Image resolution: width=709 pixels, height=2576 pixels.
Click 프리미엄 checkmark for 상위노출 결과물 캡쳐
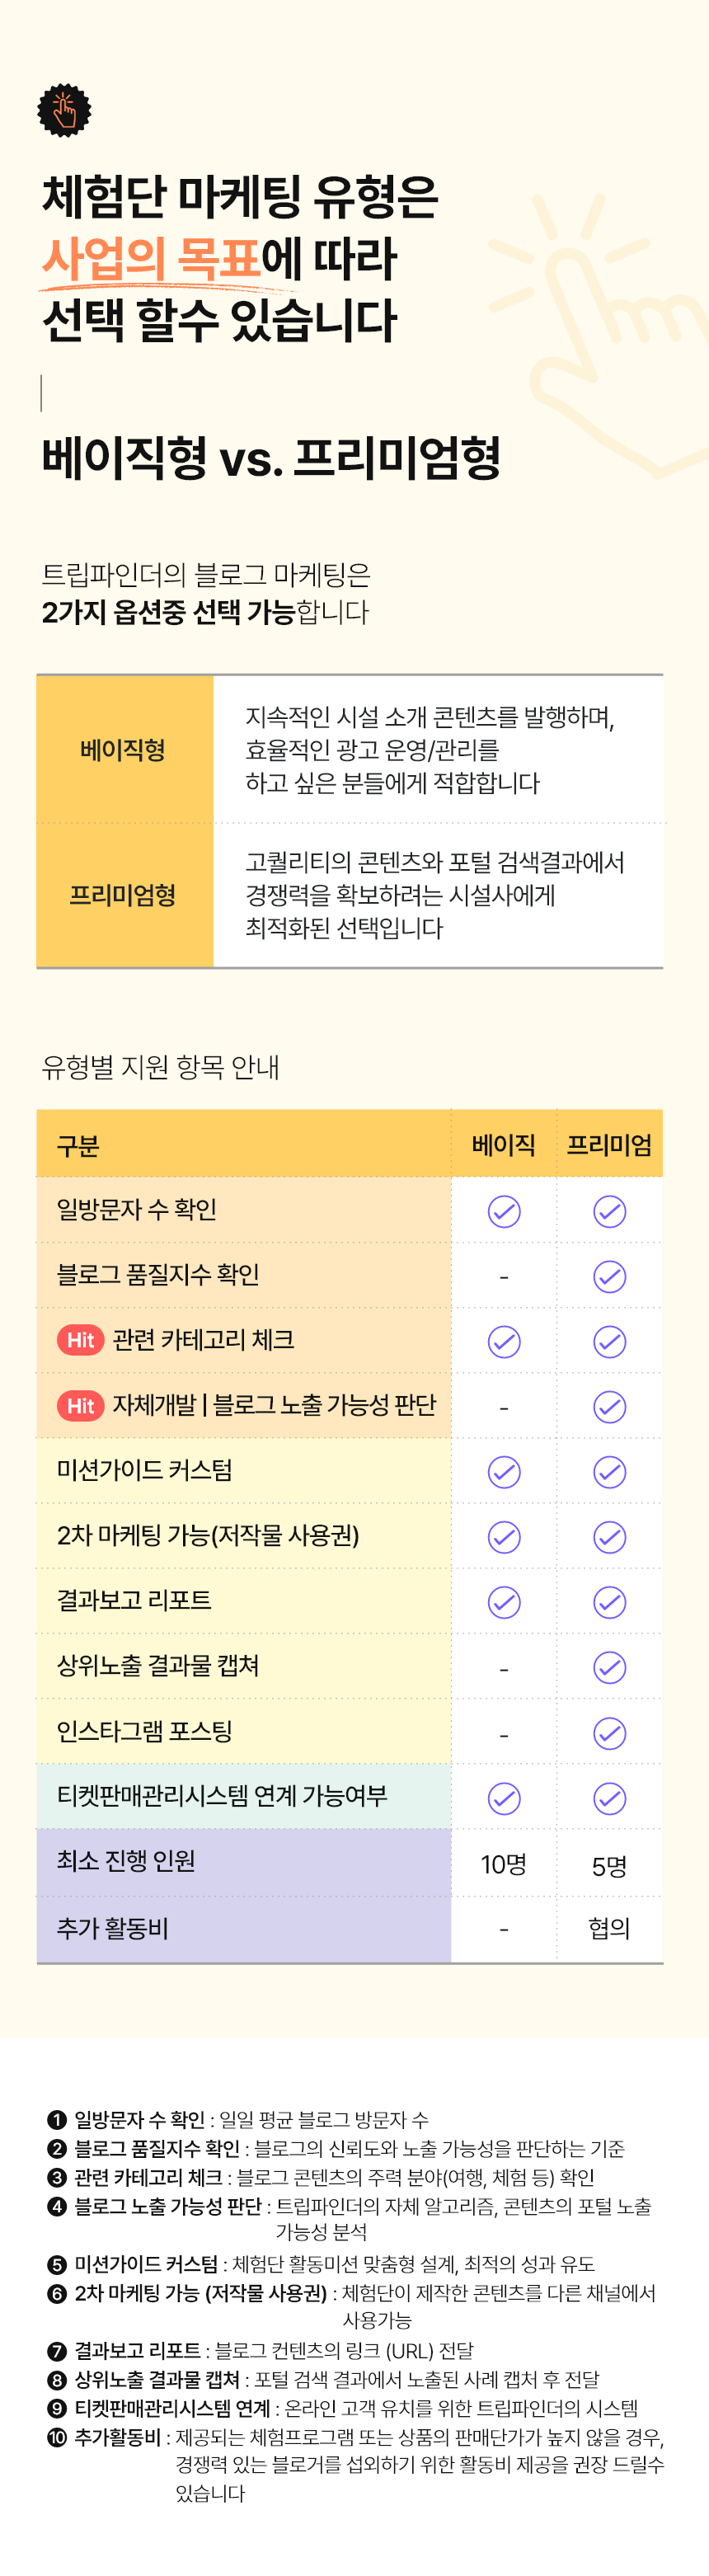tap(609, 1667)
